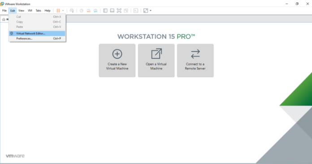
Task: Click the Unity mode icon
Action: 126,11
